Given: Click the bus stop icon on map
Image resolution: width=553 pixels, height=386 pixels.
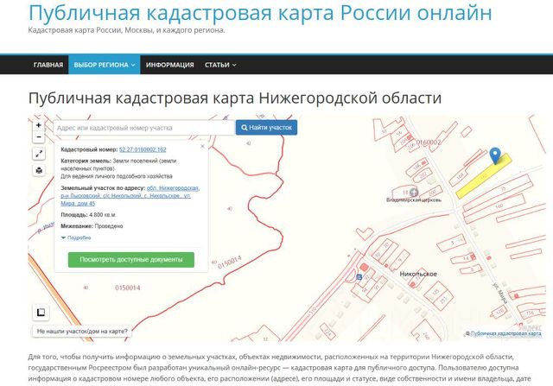Looking at the screenshot, I should tap(358, 276).
